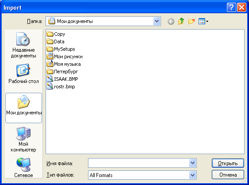
Task: Select the rostr.bmp file name
Action: click(65, 87)
